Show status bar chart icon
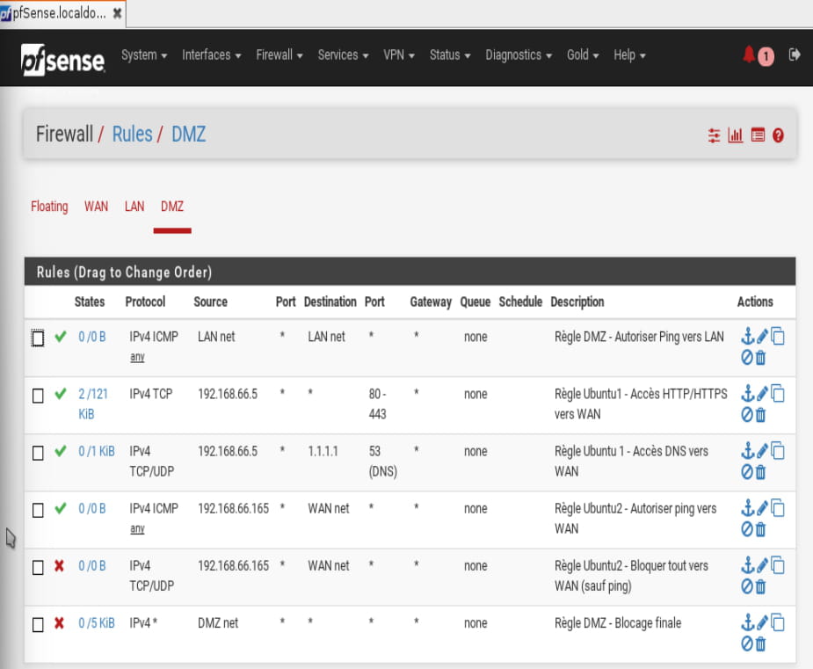The height and width of the screenshot is (669, 813). coord(736,136)
